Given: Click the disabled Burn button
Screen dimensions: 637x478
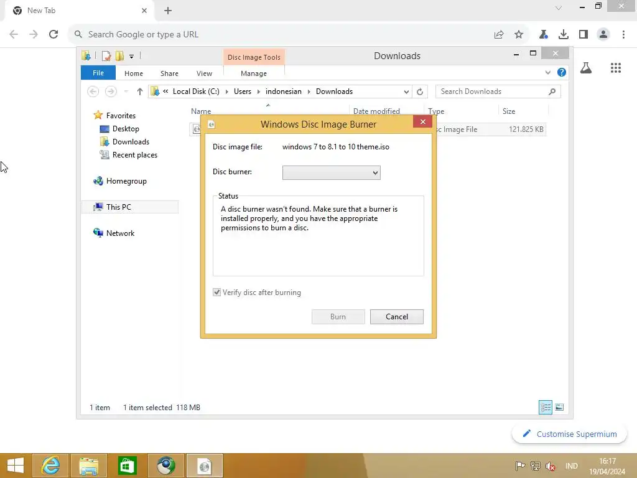Looking at the screenshot, I should pyautogui.click(x=338, y=317).
